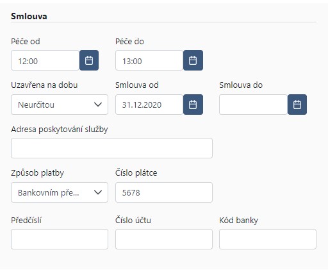Click the Adresa poskytování služby label
328x277 pixels.
coord(60,130)
